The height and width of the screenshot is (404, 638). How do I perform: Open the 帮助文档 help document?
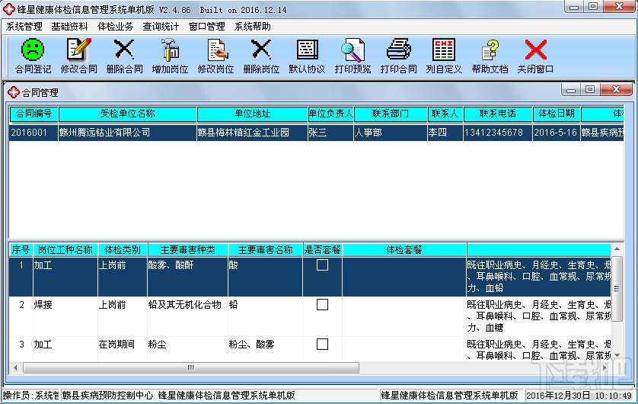pyautogui.click(x=490, y=56)
